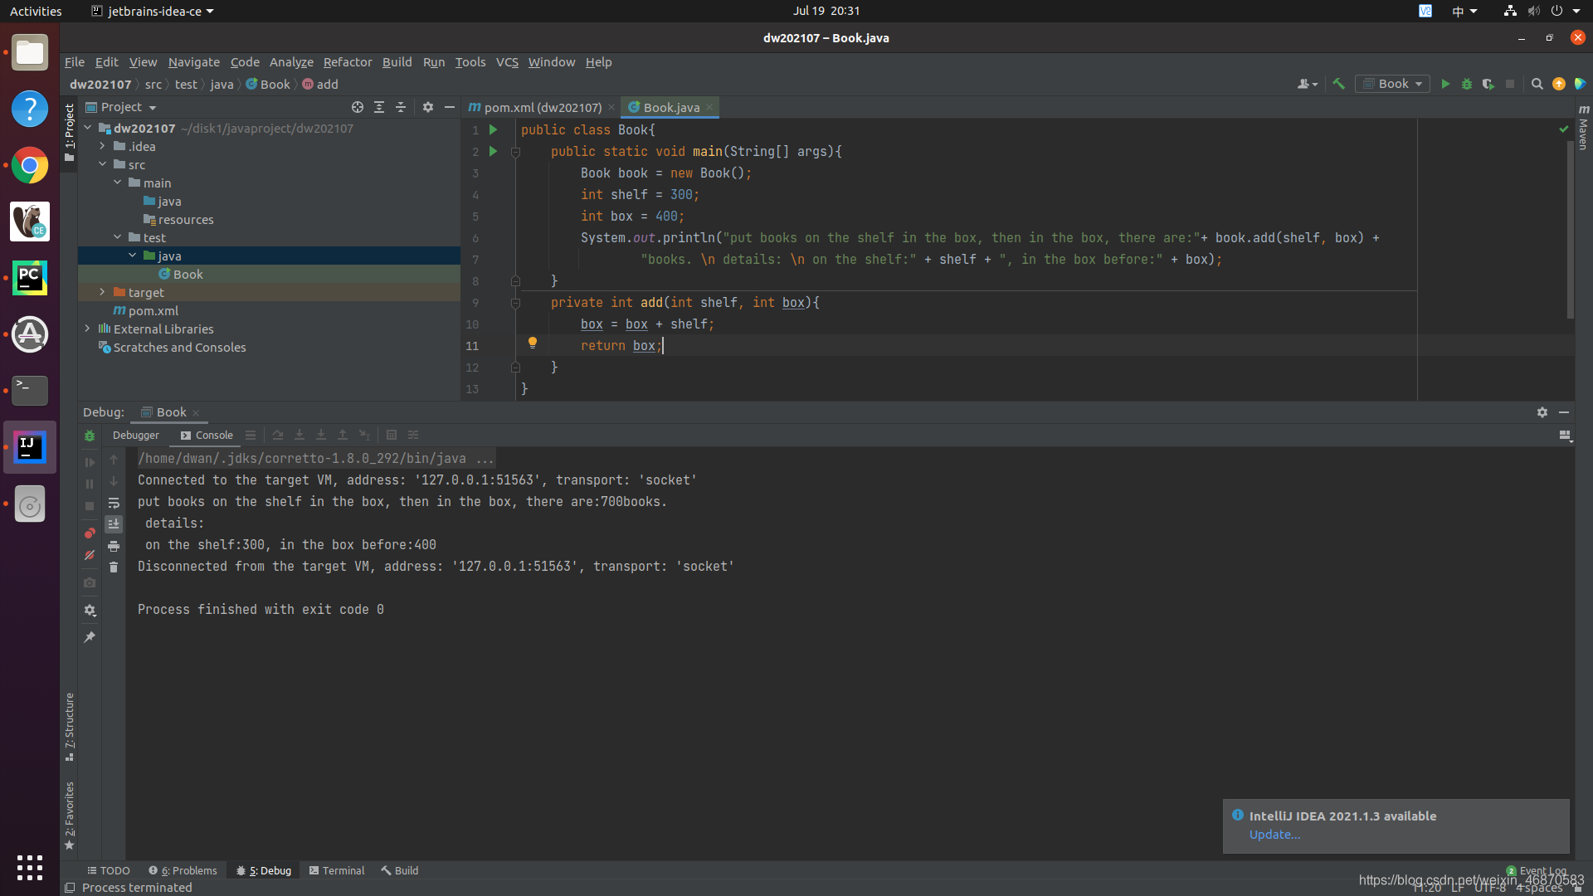Open Project panel options gear
The image size is (1593, 896).
pos(428,107)
